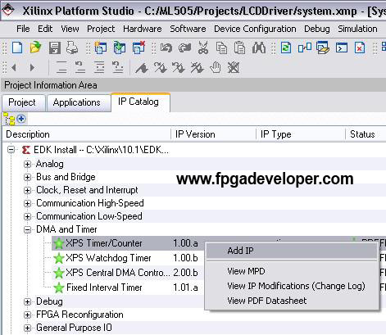Open the Simulation menu
The height and width of the screenshot is (335, 386).
pos(357,29)
